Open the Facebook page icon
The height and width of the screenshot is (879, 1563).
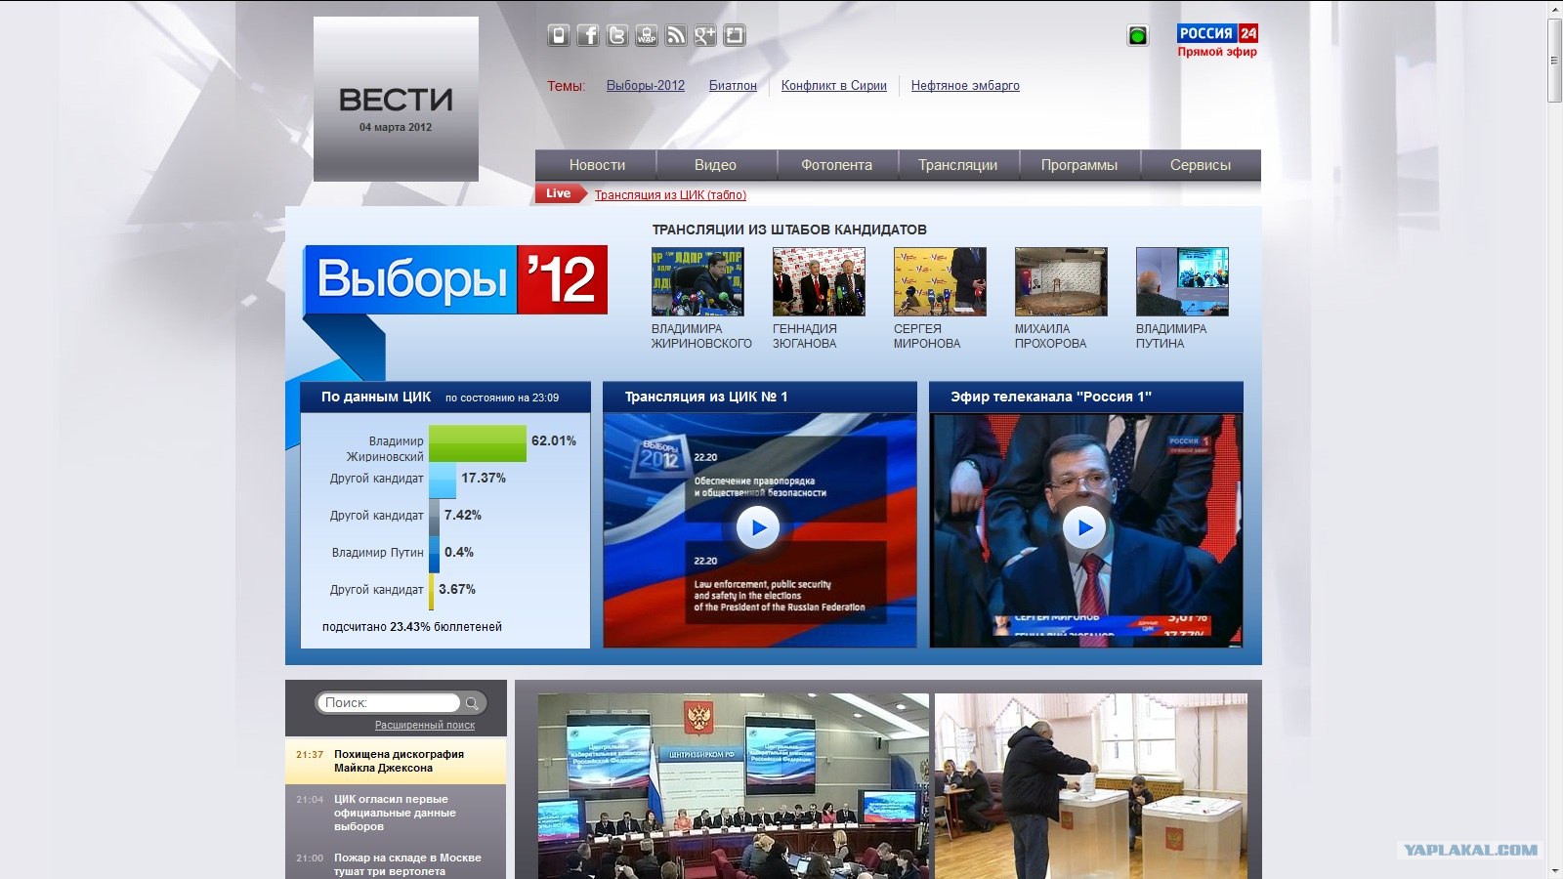pyautogui.click(x=588, y=36)
